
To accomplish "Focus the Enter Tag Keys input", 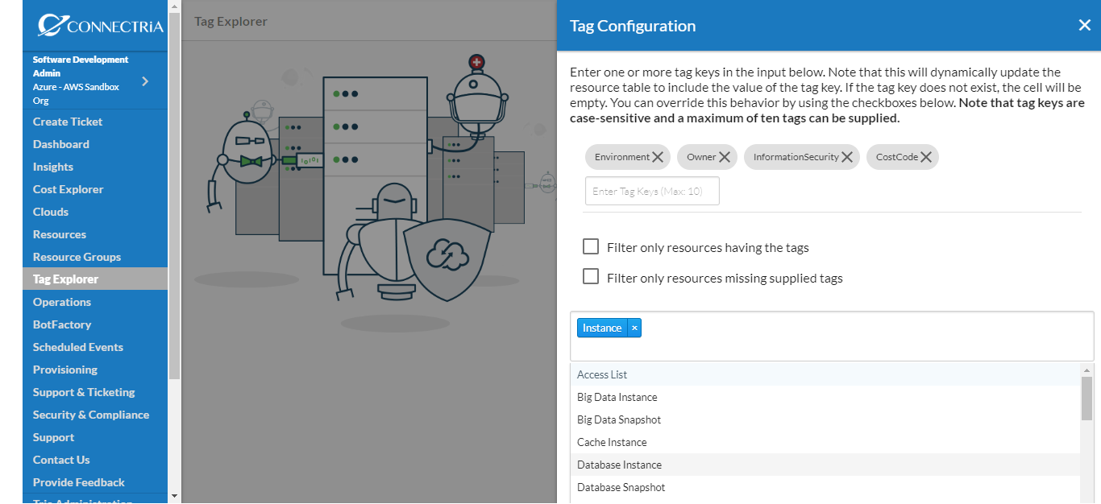I will pyautogui.click(x=652, y=192).
